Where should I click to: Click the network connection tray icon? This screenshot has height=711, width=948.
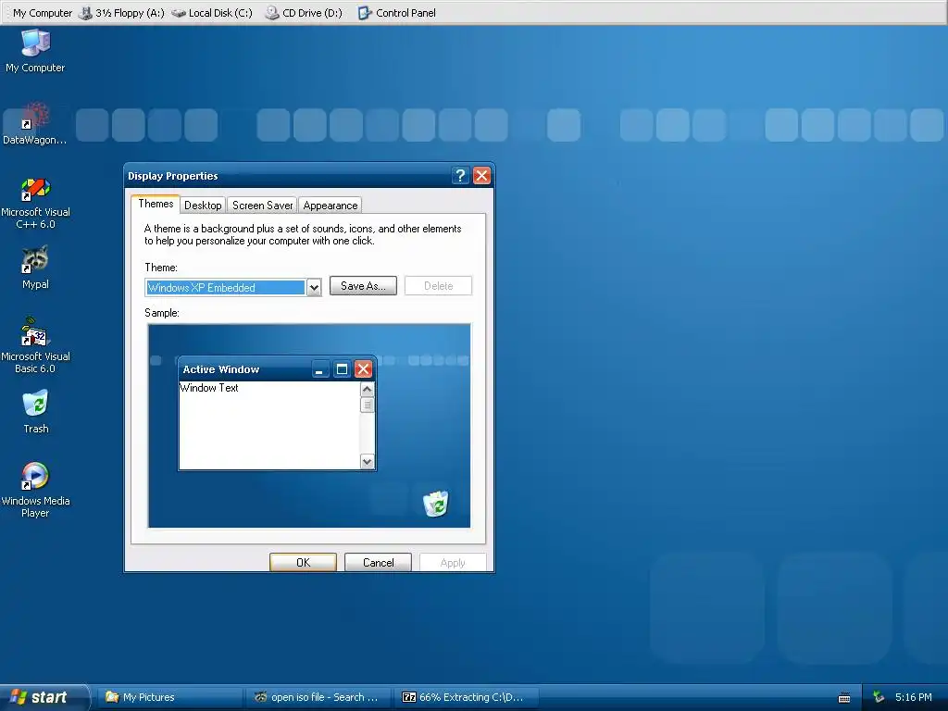(879, 697)
